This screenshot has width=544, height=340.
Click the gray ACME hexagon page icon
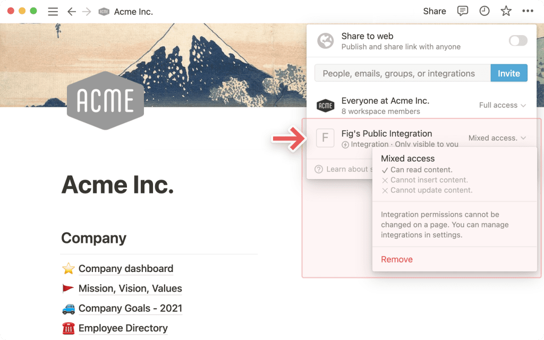click(105, 100)
